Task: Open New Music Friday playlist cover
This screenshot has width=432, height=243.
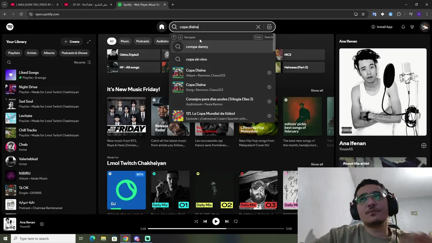Action: [x=127, y=116]
